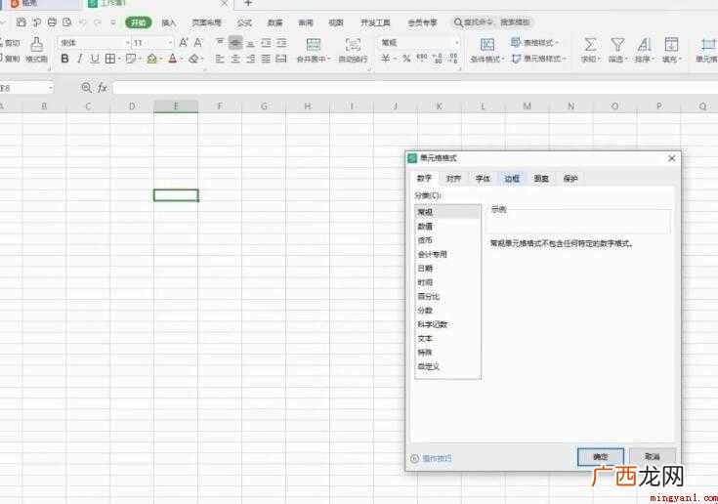Click the increase decimal places icon
718x504 pixels.
[x=439, y=59]
